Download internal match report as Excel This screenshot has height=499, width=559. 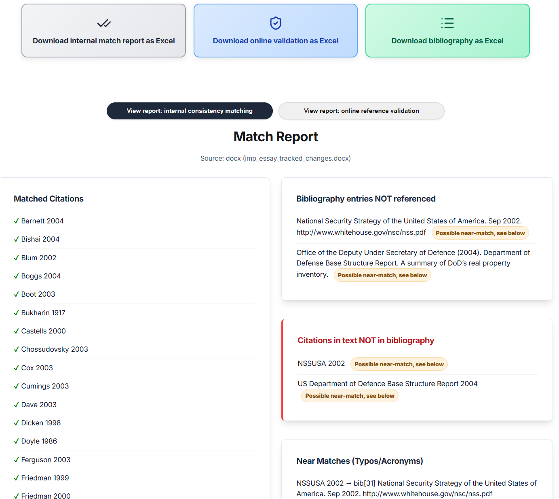tap(103, 40)
